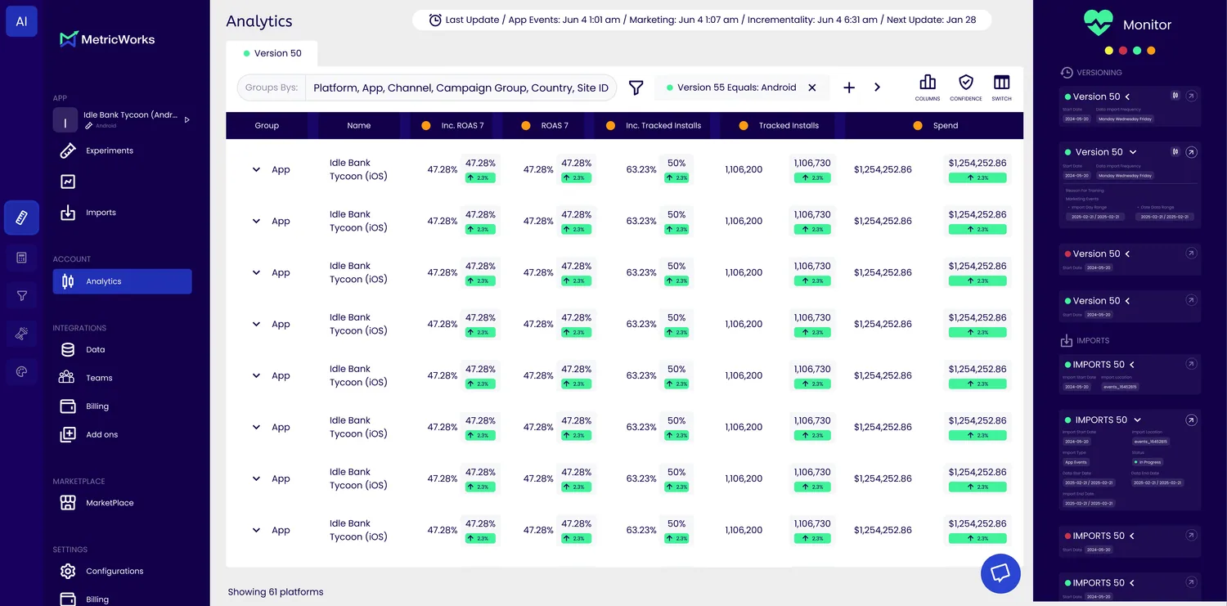Collapse the expanded Version 50 card chevron
Screen dimensions: 1227x606
(x=1133, y=152)
